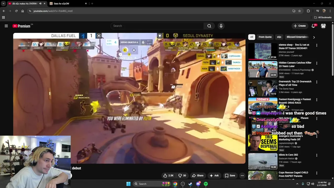
Task: Reload the page with refresh icon
Action: pos(16,11)
